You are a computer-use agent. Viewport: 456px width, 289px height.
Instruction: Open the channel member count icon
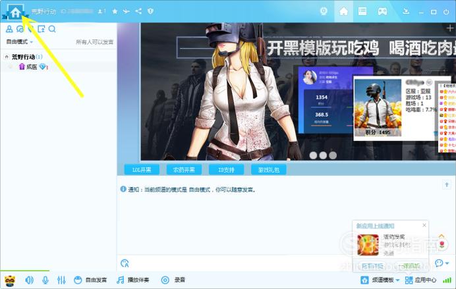(101, 11)
